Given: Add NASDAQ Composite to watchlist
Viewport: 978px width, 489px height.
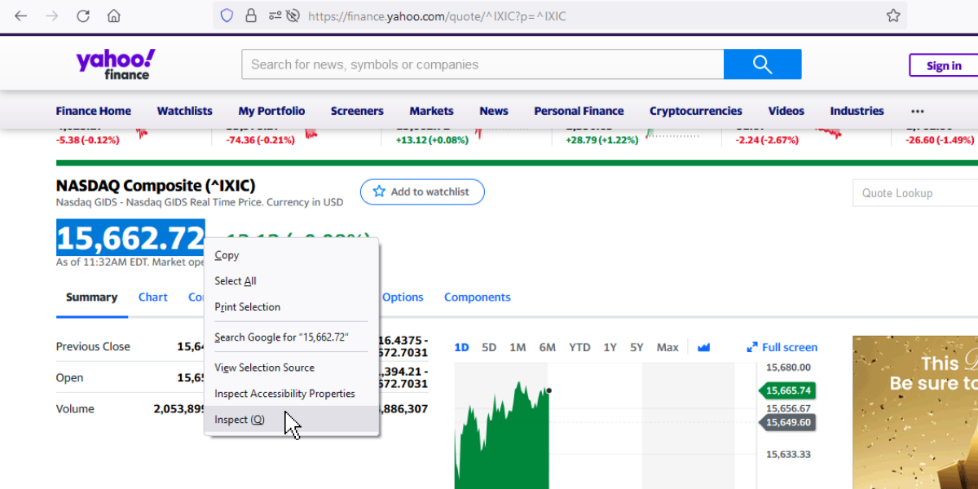Looking at the screenshot, I should (x=422, y=192).
